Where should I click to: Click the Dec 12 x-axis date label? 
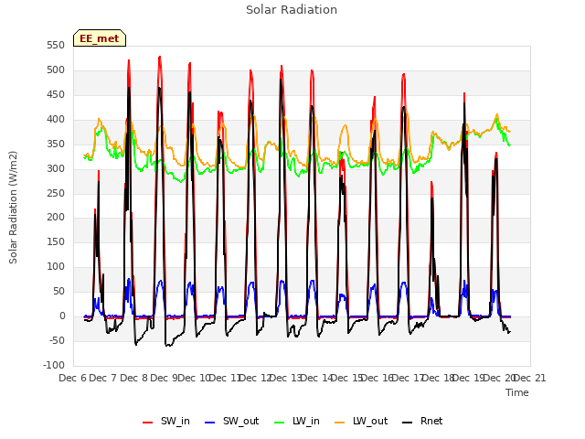[x=255, y=378]
